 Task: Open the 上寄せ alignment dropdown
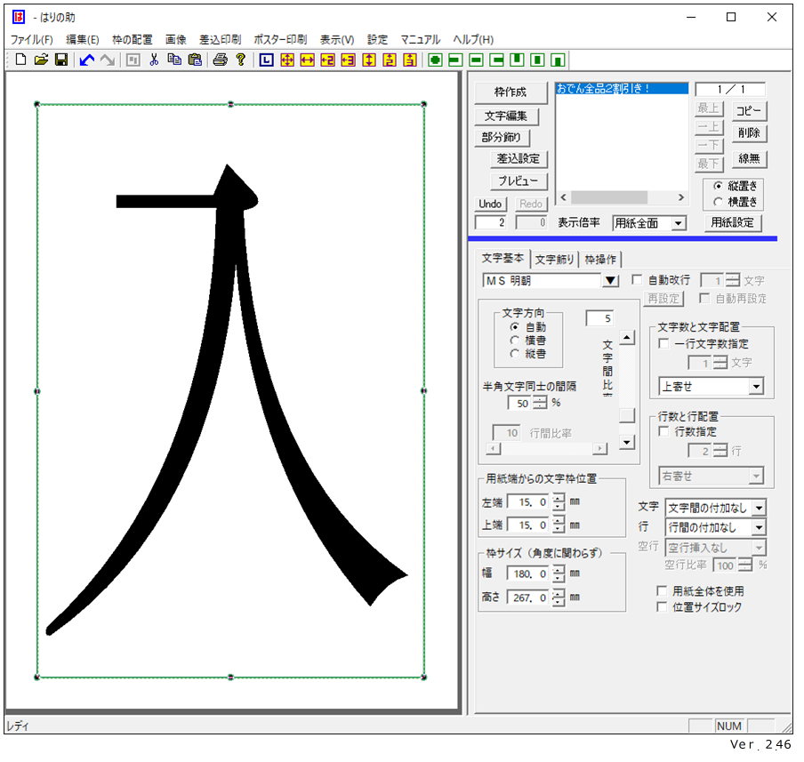pyautogui.click(x=756, y=387)
